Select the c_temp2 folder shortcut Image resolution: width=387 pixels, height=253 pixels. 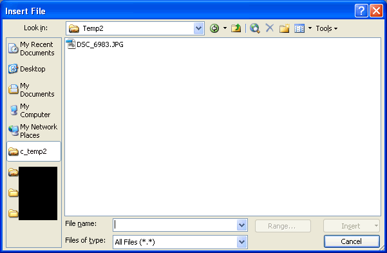click(34, 151)
